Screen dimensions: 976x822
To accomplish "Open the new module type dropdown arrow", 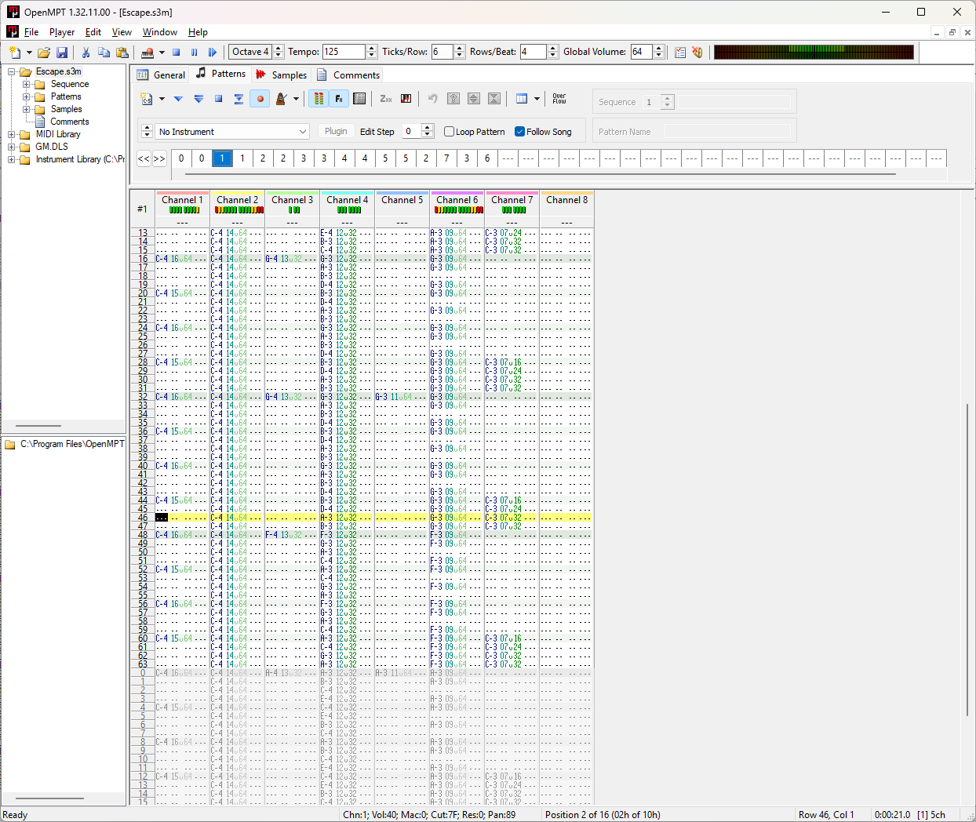I will [x=29, y=53].
